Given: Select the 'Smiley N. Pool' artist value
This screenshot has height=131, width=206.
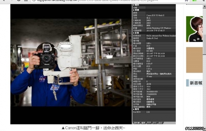Looking at the screenshot, I should (x=152, y=38).
